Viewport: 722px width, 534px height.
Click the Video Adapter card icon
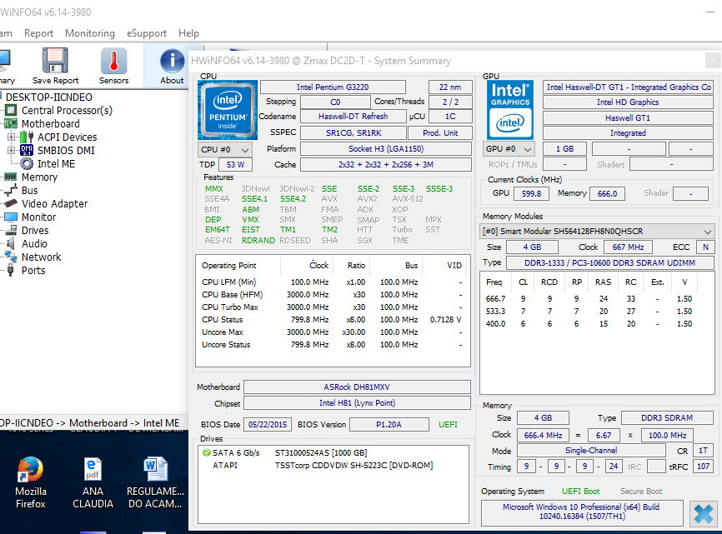[10, 203]
